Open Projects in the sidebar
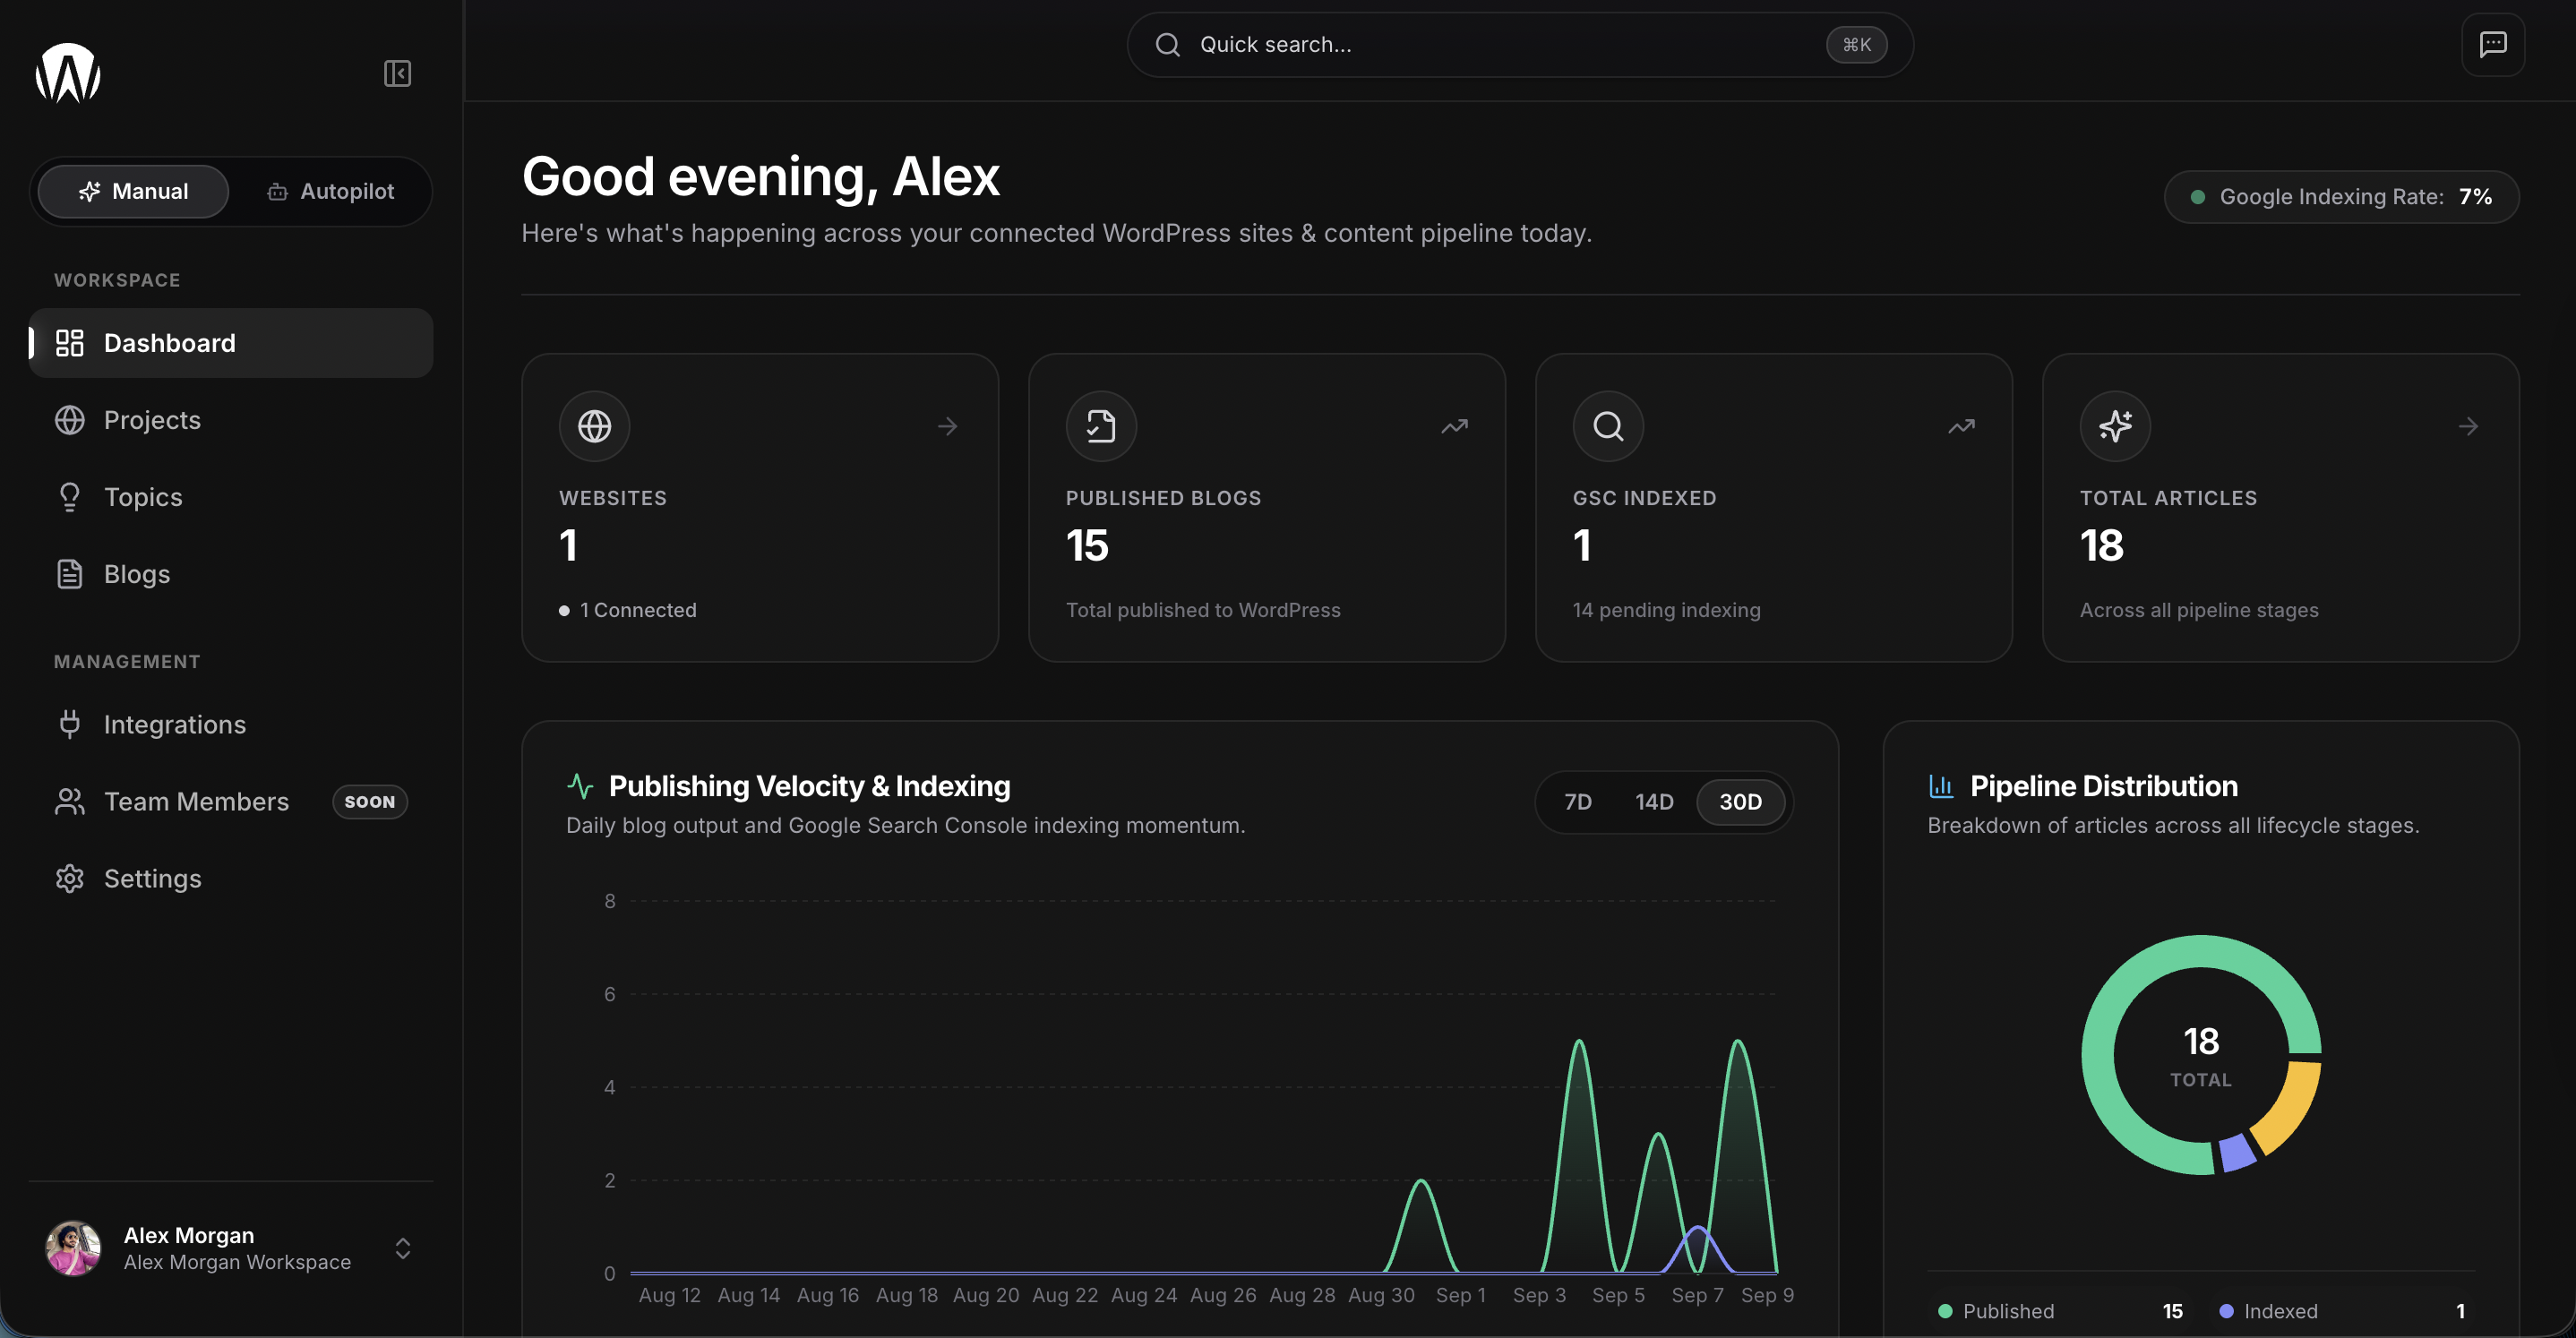The width and height of the screenshot is (2576, 1338). tap(231, 420)
